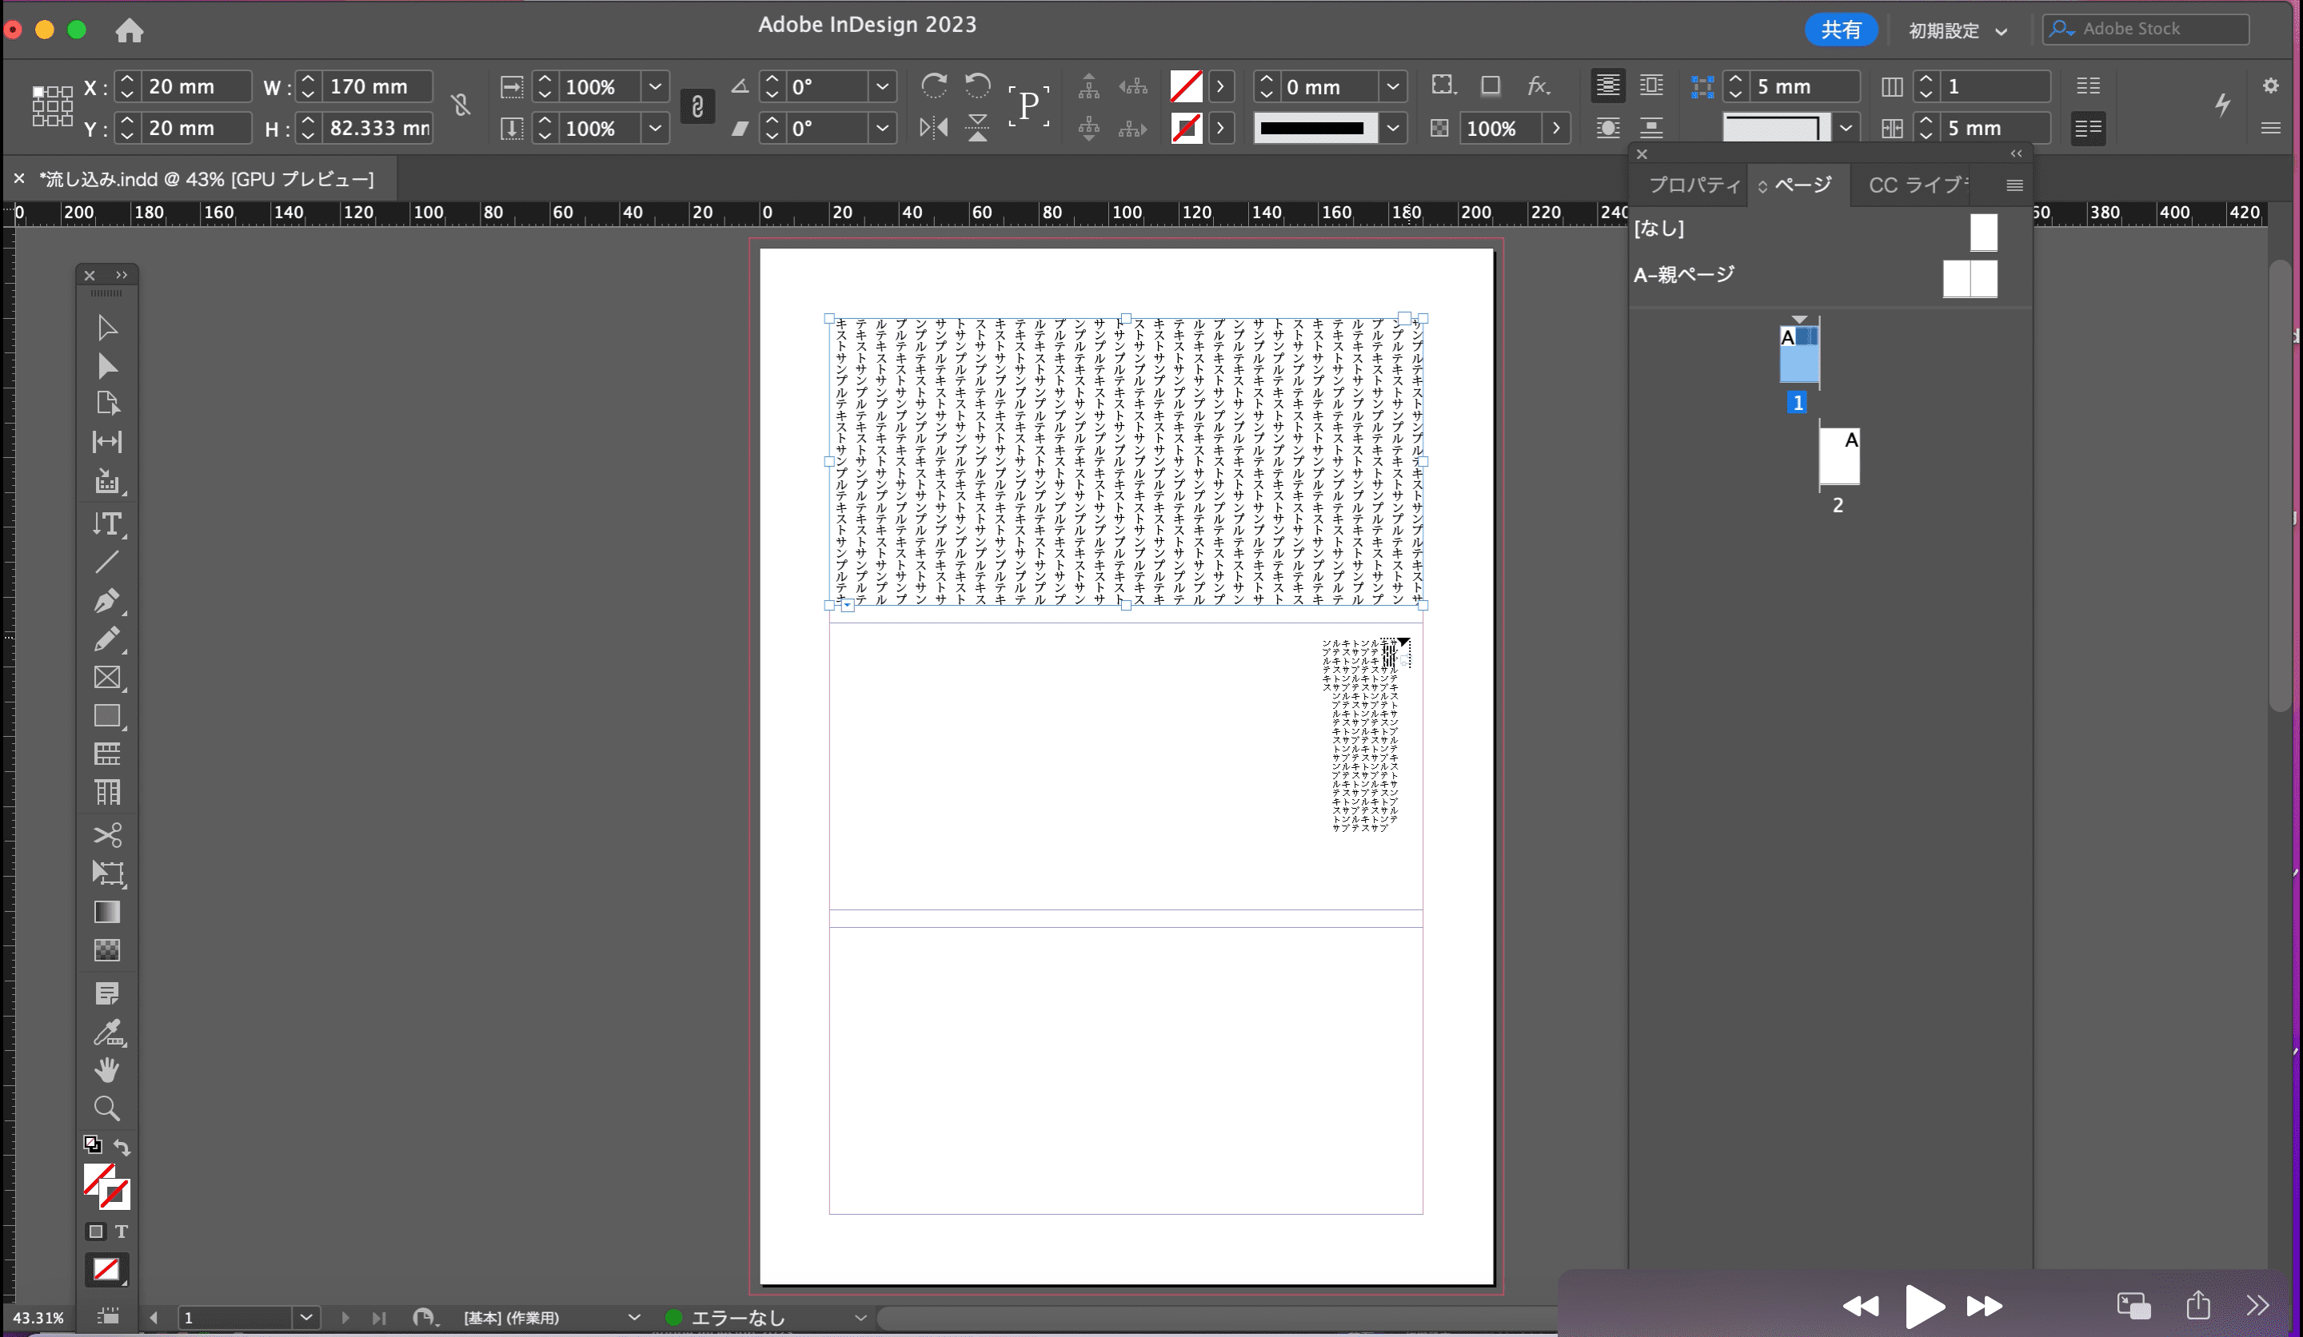Open the rotation angle dropdown
2303x1337 pixels.
pyautogui.click(x=882, y=87)
